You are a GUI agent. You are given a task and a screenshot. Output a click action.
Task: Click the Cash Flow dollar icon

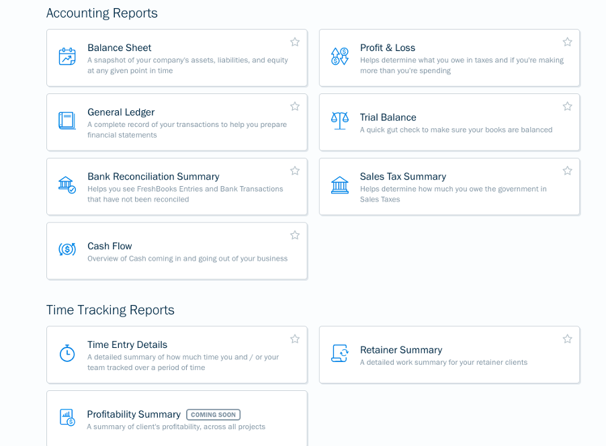point(67,249)
